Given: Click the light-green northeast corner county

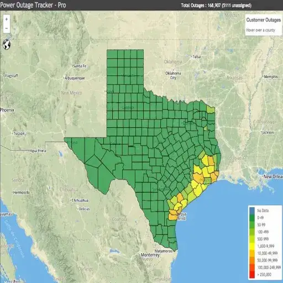Looking at the screenshot, I should (x=211, y=109).
